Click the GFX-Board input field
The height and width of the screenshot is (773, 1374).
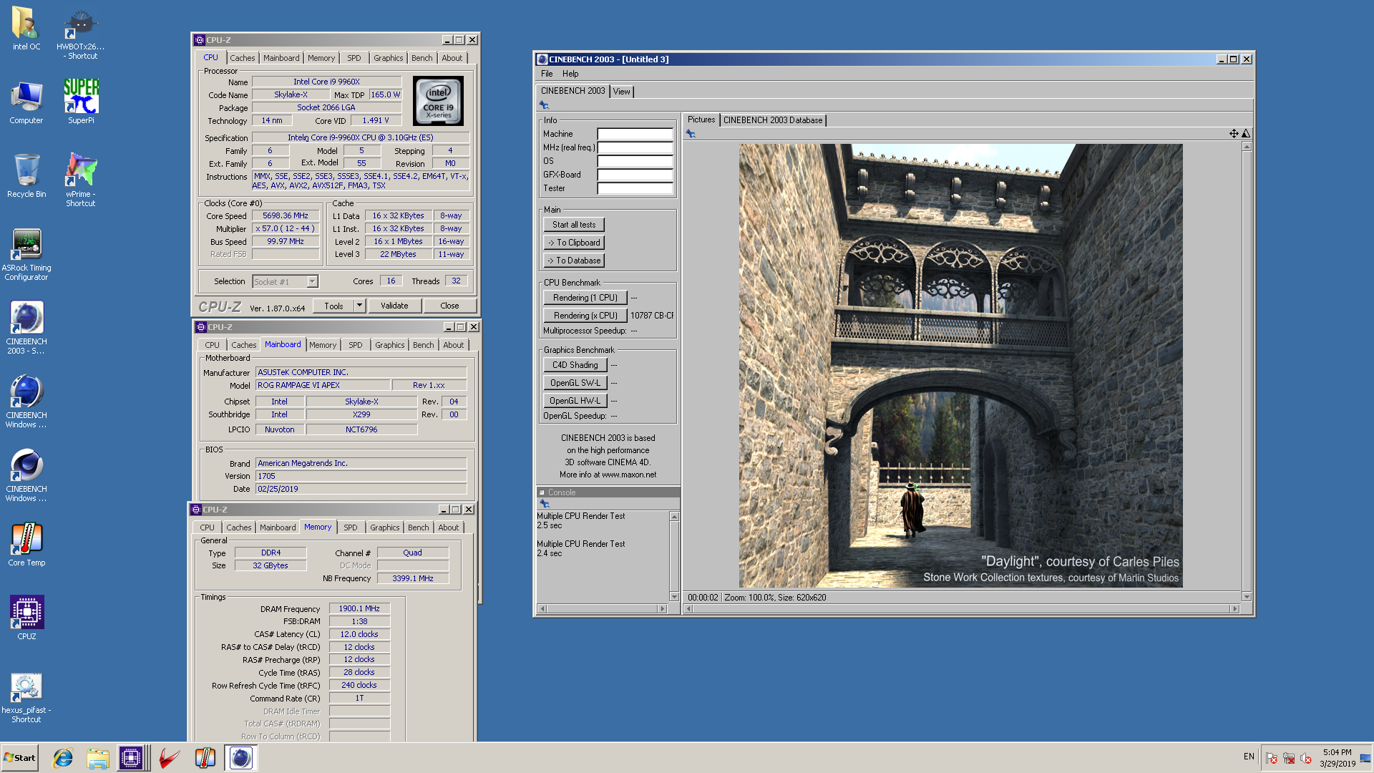click(635, 175)
